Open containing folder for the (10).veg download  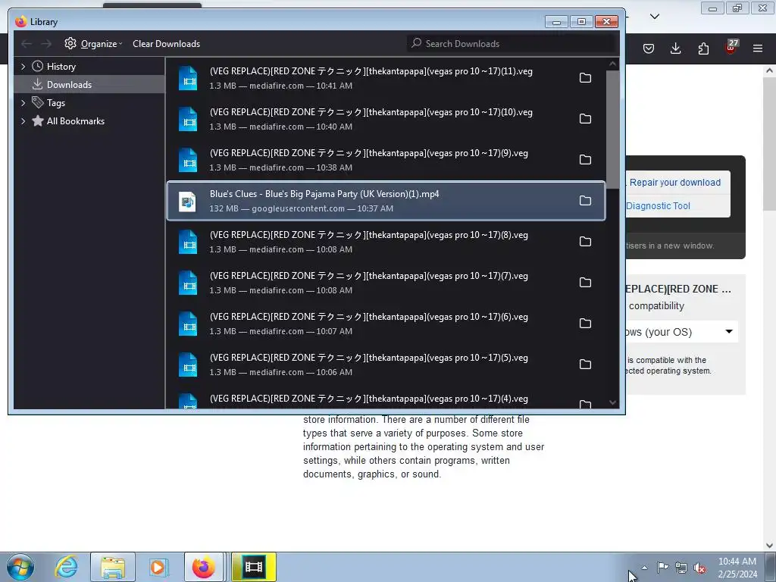pos(585,119)
